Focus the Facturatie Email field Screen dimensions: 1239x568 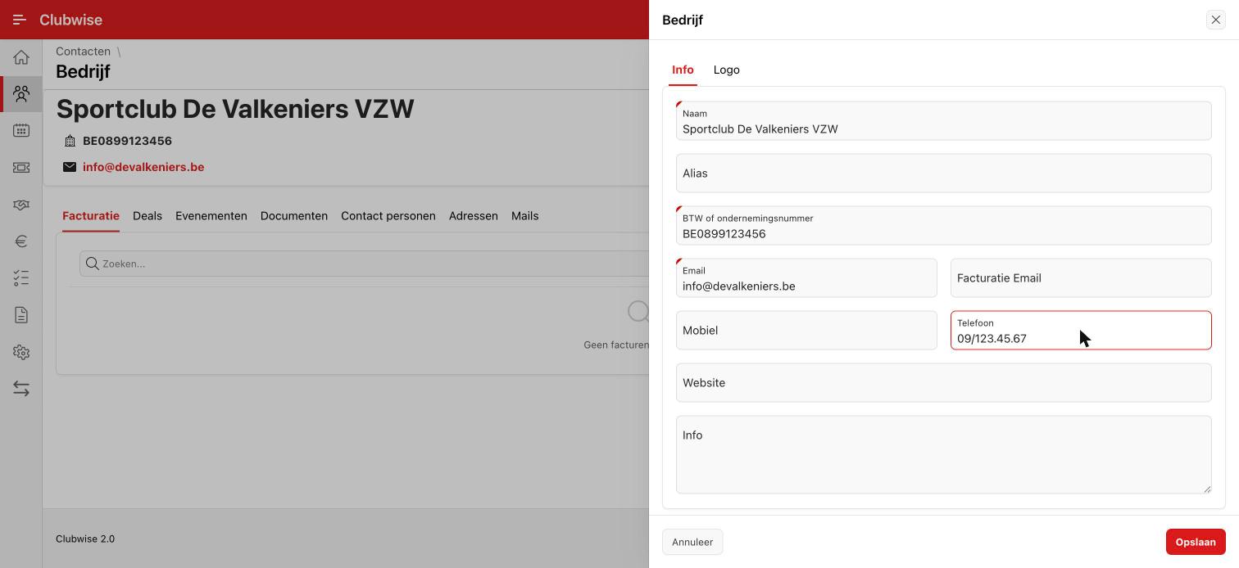(x=1081, y=277)
